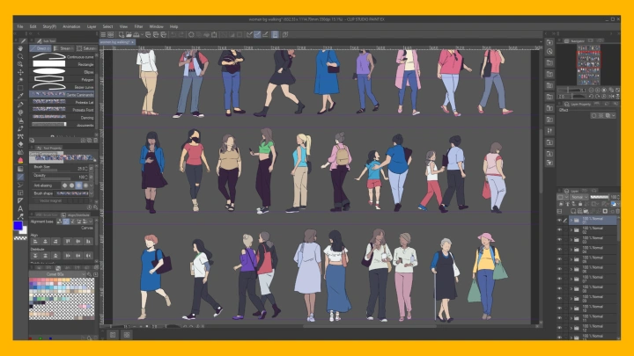Image resolution: width=634 pixels, height=356 pixels.
Task: Click the Open file folder icon
Action: pos(129,34)
